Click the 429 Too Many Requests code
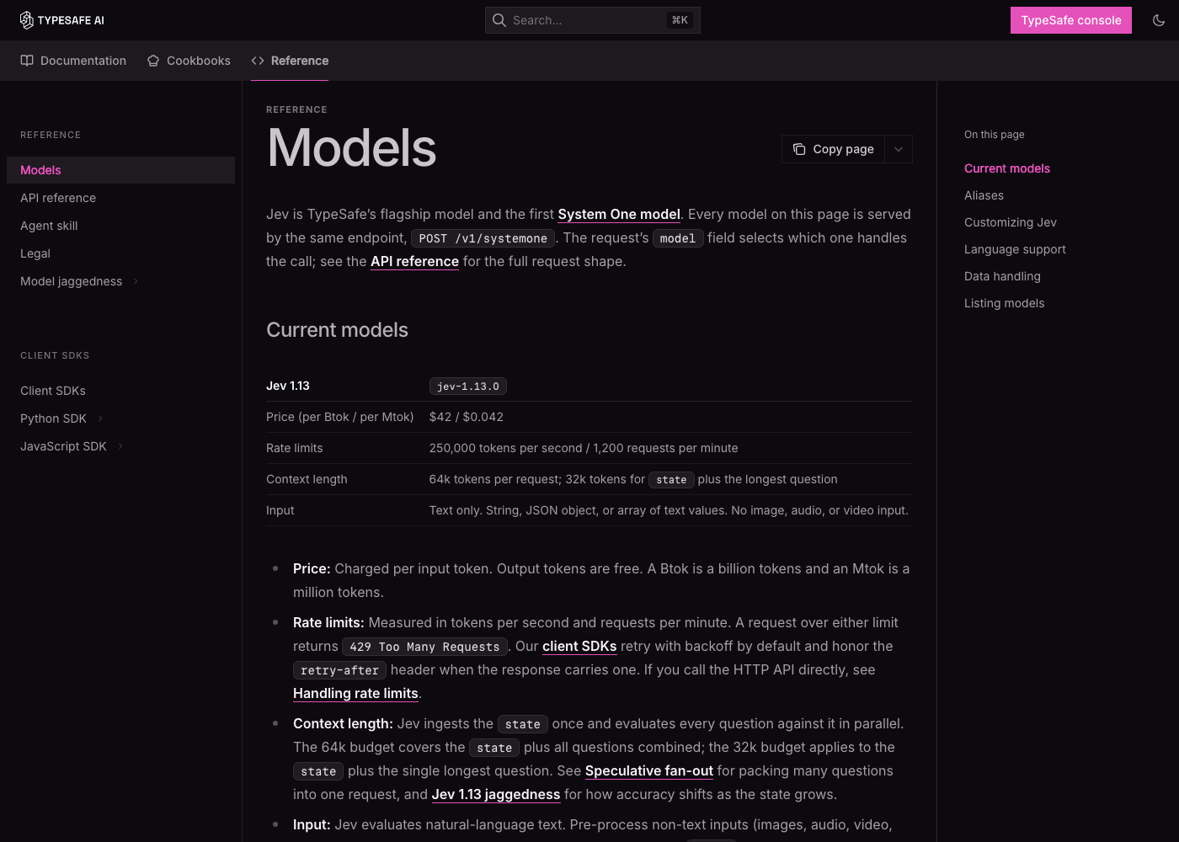This screenshot has width=1179, height=842. pyautogui.click(x=424, y=647)
